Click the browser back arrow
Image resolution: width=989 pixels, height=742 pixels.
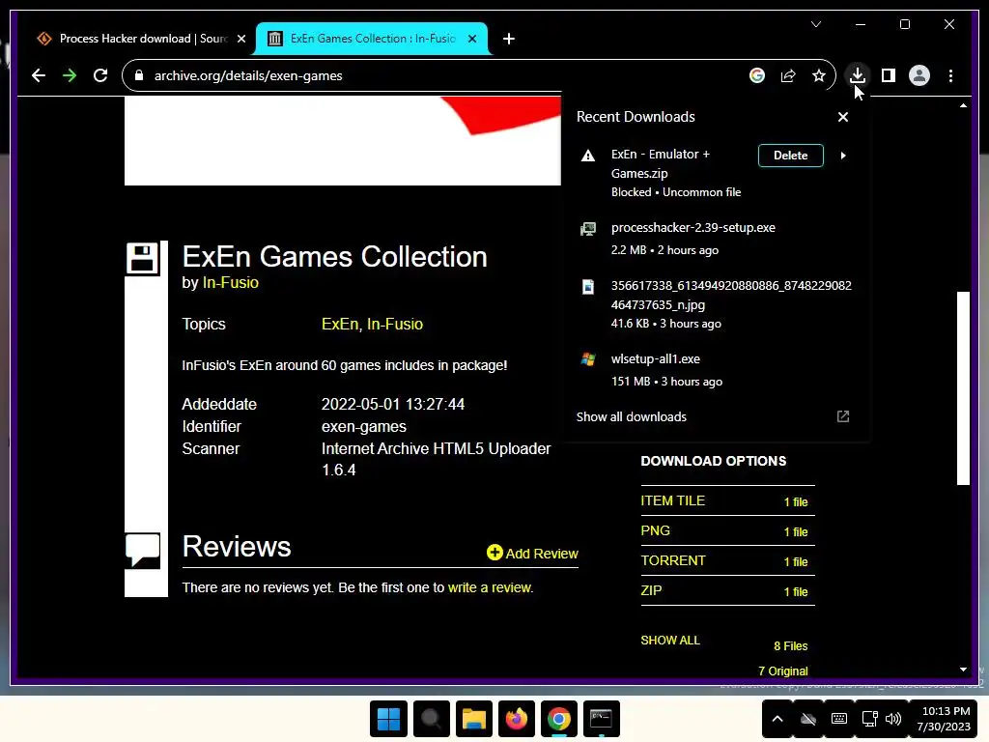coord(39,75)
